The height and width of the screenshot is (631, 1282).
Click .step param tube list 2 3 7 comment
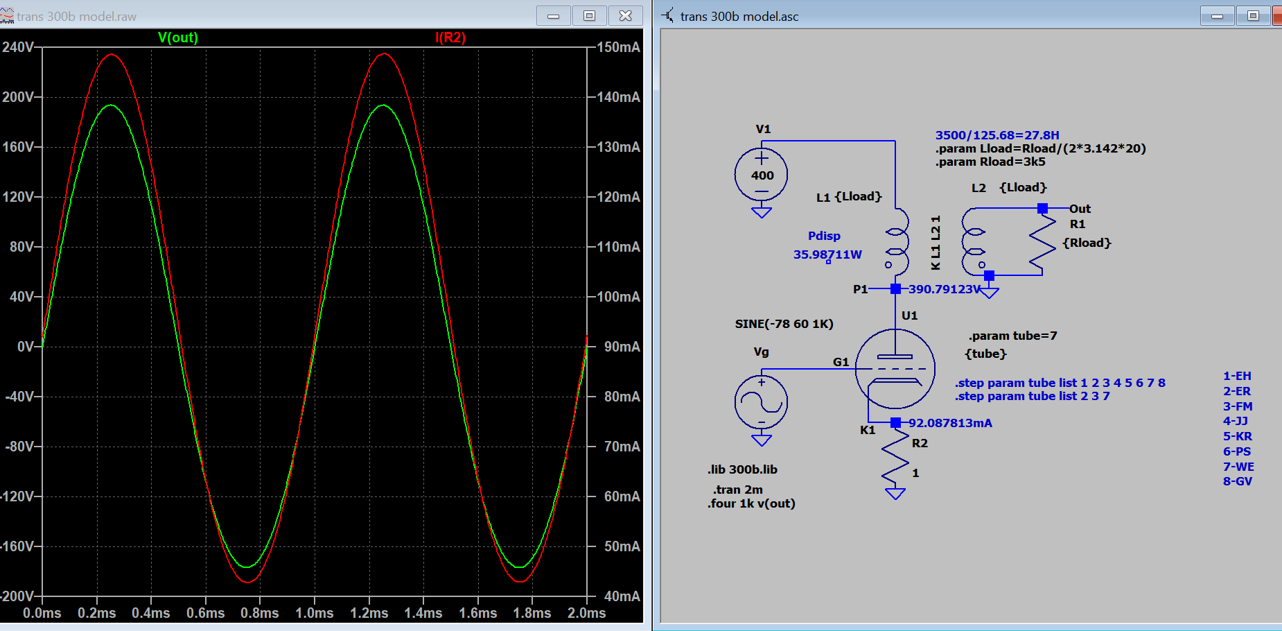click(1033, 396)
